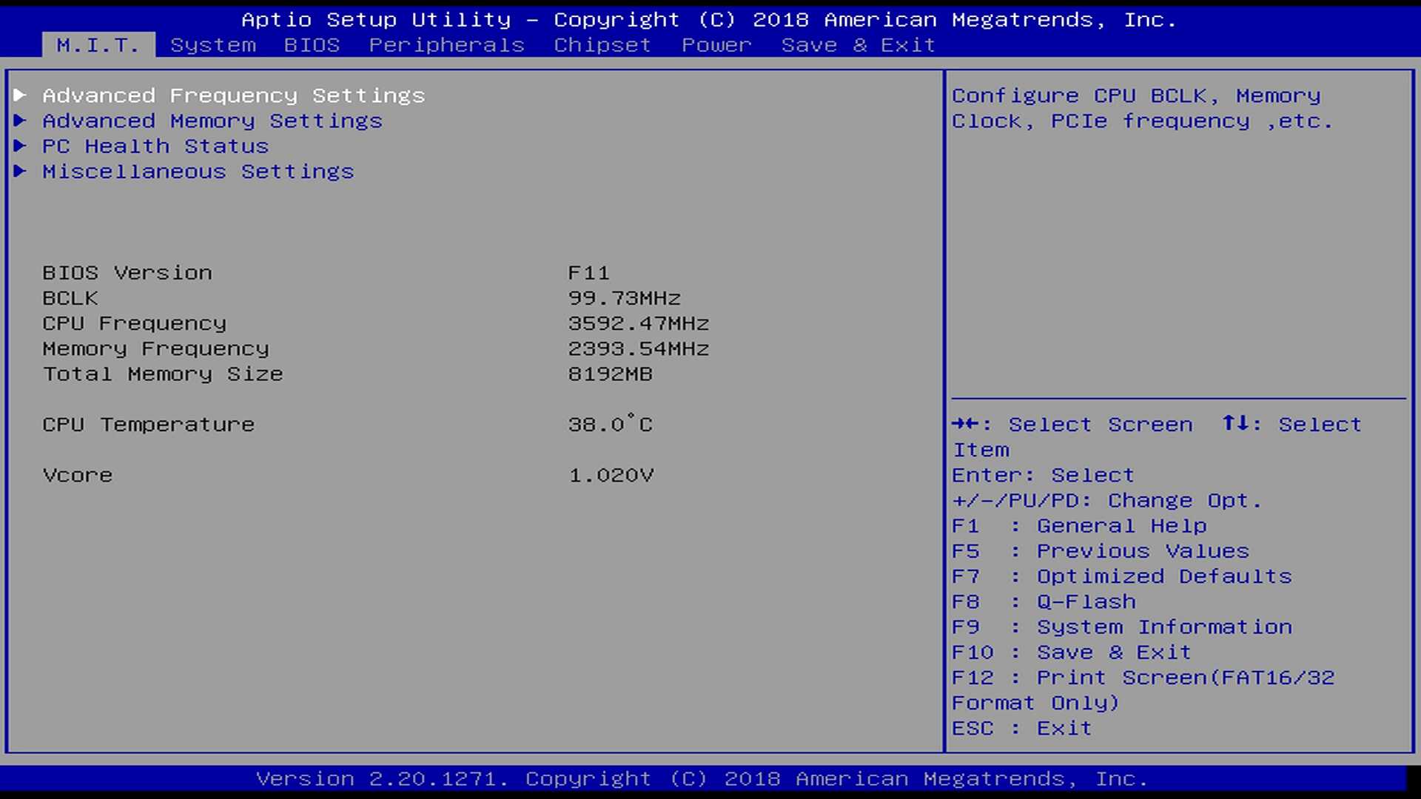Click the Configure CPU BCLK help description
The height and width of the screenshot is (799, 1421).
(1142, 108)
